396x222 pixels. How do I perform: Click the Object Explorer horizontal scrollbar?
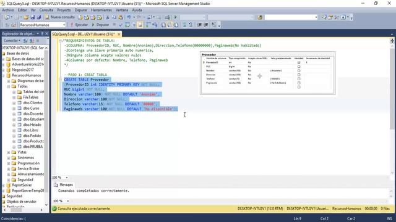tap(23, 210)
